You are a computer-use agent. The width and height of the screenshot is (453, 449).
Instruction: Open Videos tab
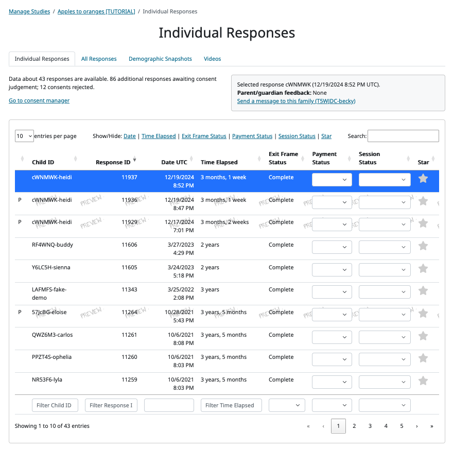tap(212, 59)
